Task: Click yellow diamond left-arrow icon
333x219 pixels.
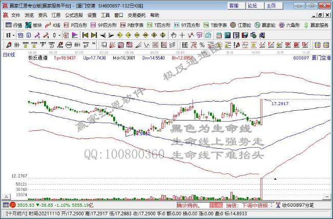Action: tap(120, 35)
